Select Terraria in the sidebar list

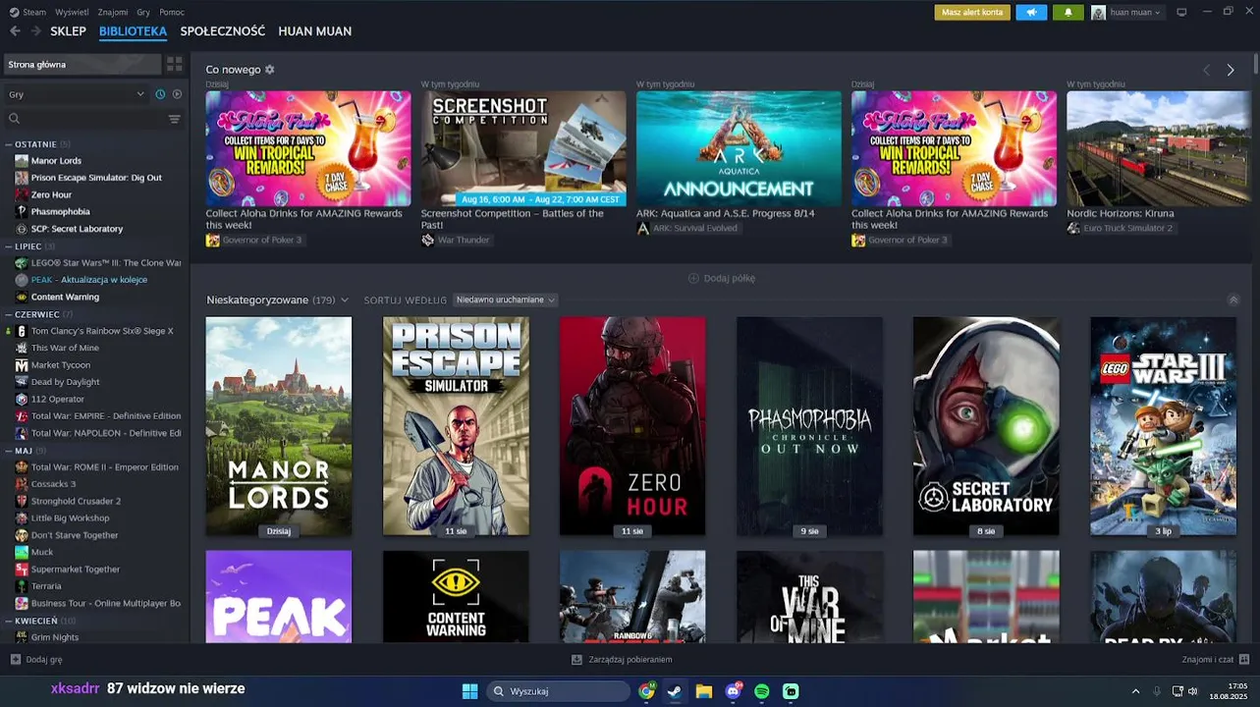pyautogui.click(x=46, y=586)
